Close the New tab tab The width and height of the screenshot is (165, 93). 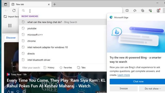pyautogui.click(x=49, y=4)
